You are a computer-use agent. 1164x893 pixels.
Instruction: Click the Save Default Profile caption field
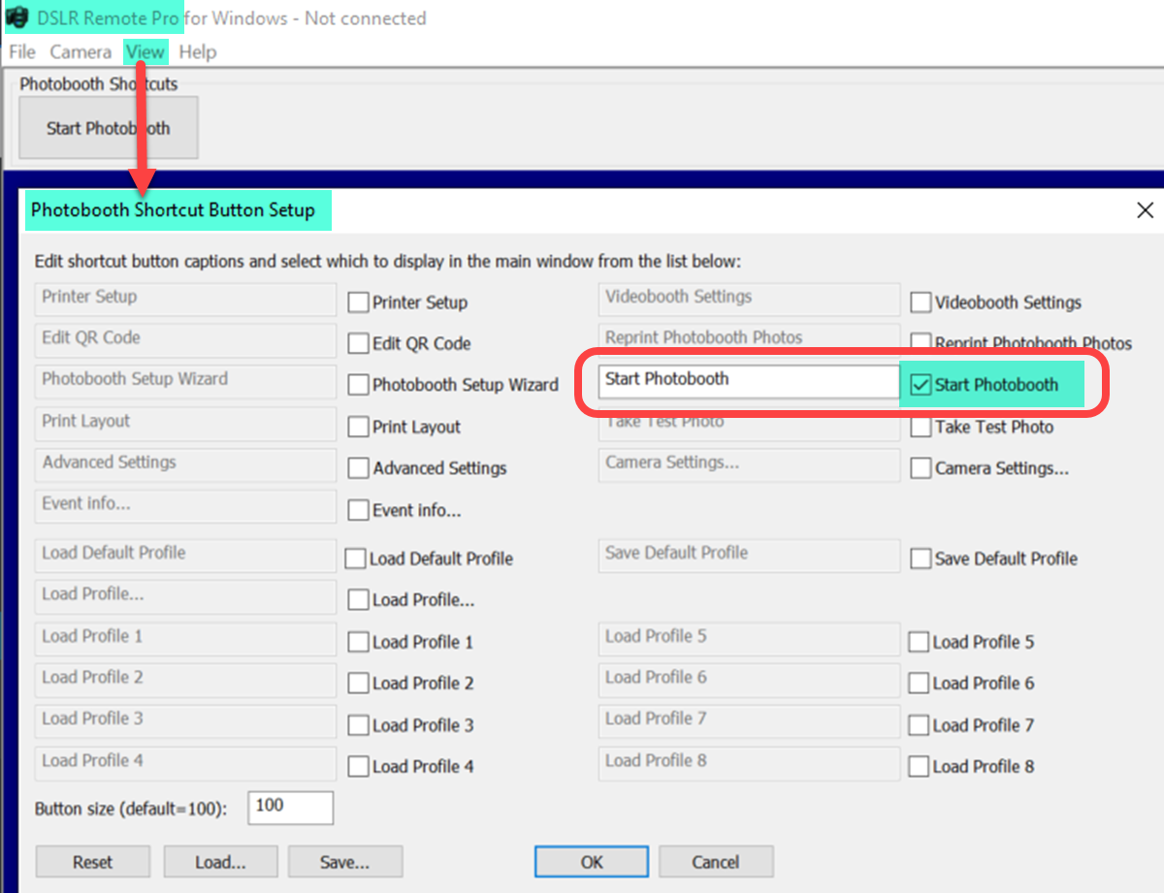749,556
